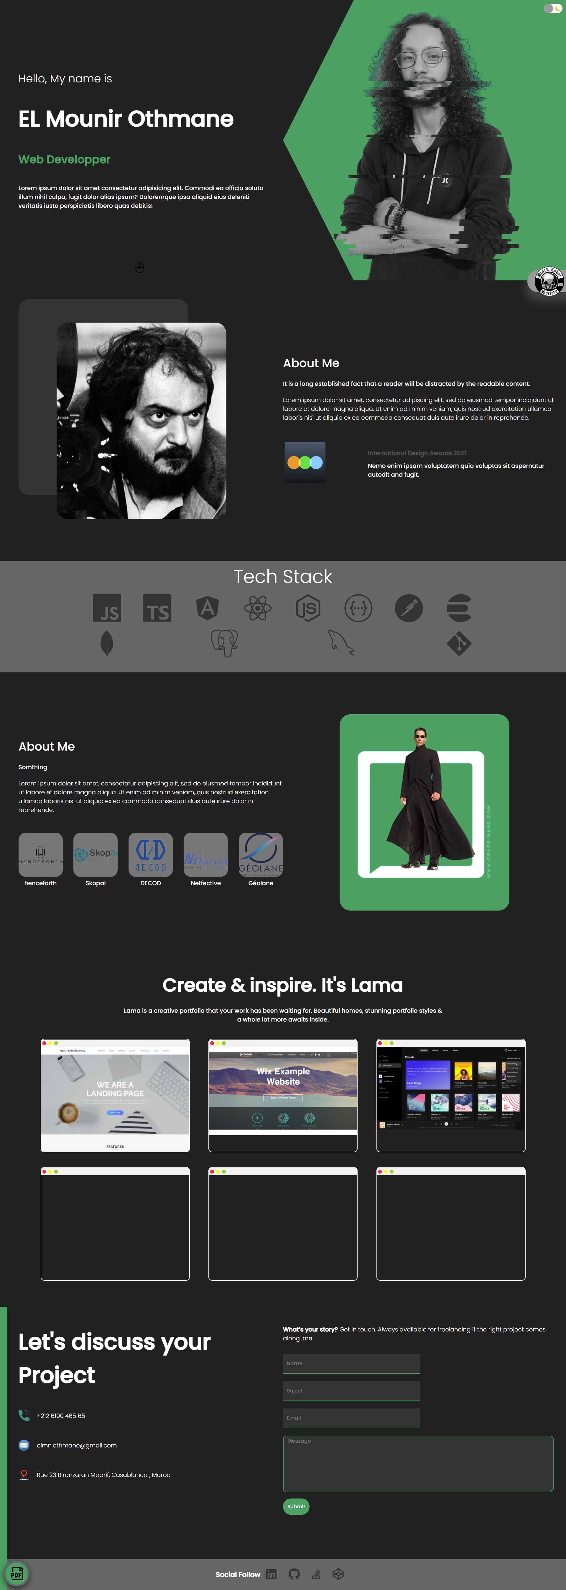Open the LinkedIn social link
This screenshot has width=566, height=1590.
[271, 1574]
